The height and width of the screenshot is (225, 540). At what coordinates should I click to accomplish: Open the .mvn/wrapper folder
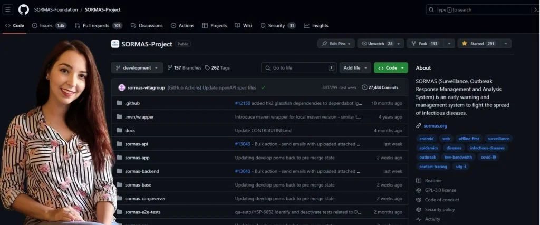click(139, 117)
